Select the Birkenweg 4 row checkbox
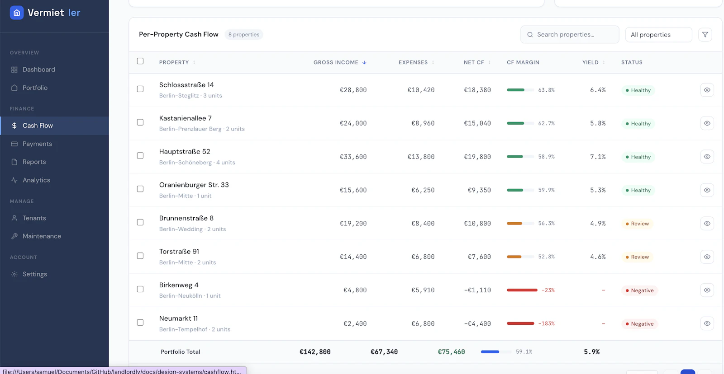The height and width of the screenshot is (374, 724). pos(140,289)
